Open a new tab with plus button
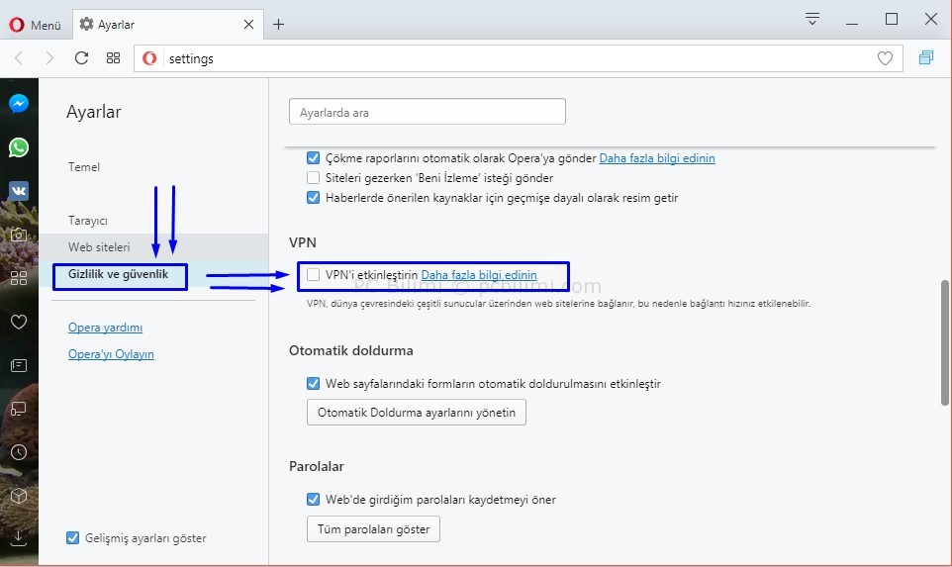Image resolution: width=952 pixels, height=567 pixels. coord(279,25)
